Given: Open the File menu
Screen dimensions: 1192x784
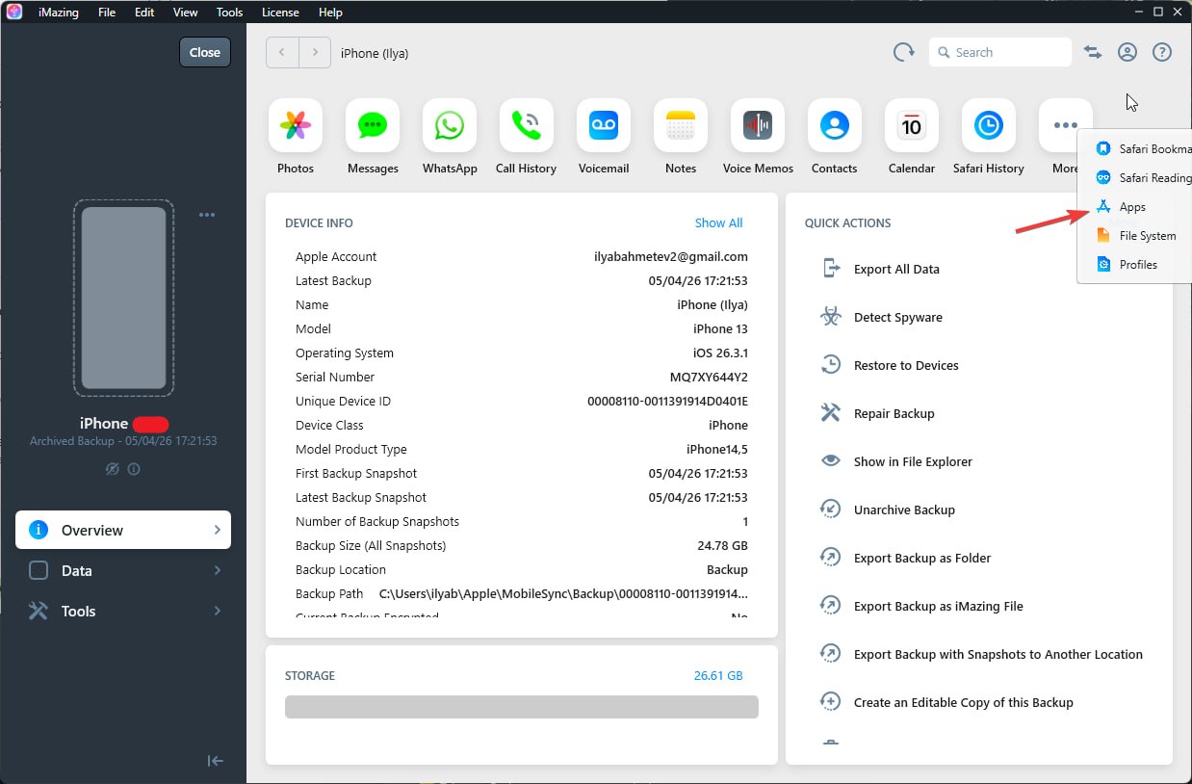Looking at the screenshot, I should pyautogui.click(x=107, y=13).
